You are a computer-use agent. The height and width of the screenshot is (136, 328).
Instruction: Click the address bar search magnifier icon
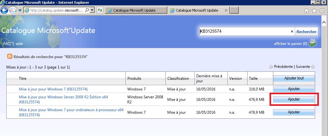(87, 10)
